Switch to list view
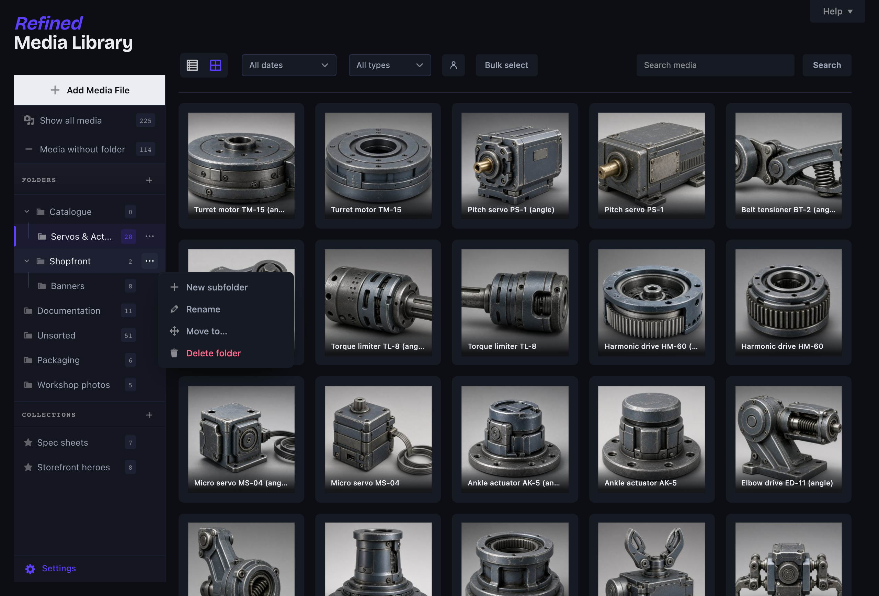Image resolution: width=879 pixels, height=596 pixels. pos(192,66)
